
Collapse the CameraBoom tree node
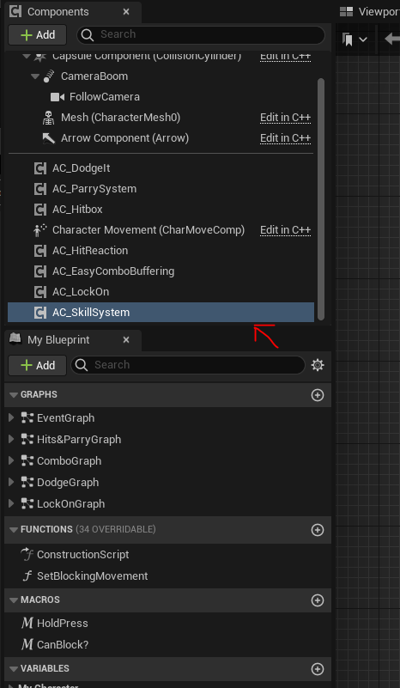[x=35, y=76]
